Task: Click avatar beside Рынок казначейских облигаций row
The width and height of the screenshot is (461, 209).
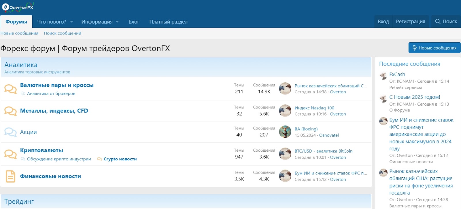Action: 285,89
